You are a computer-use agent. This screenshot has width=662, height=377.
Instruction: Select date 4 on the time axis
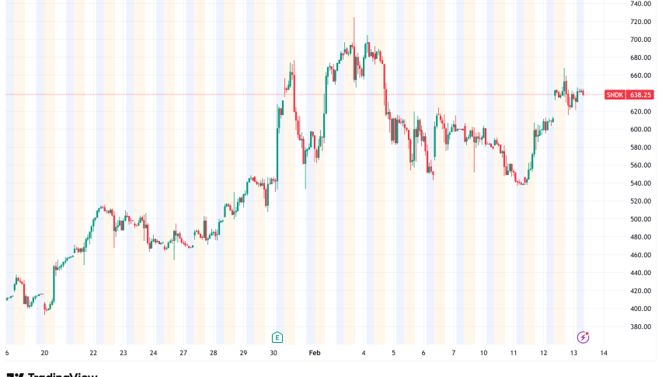(364, 352)
